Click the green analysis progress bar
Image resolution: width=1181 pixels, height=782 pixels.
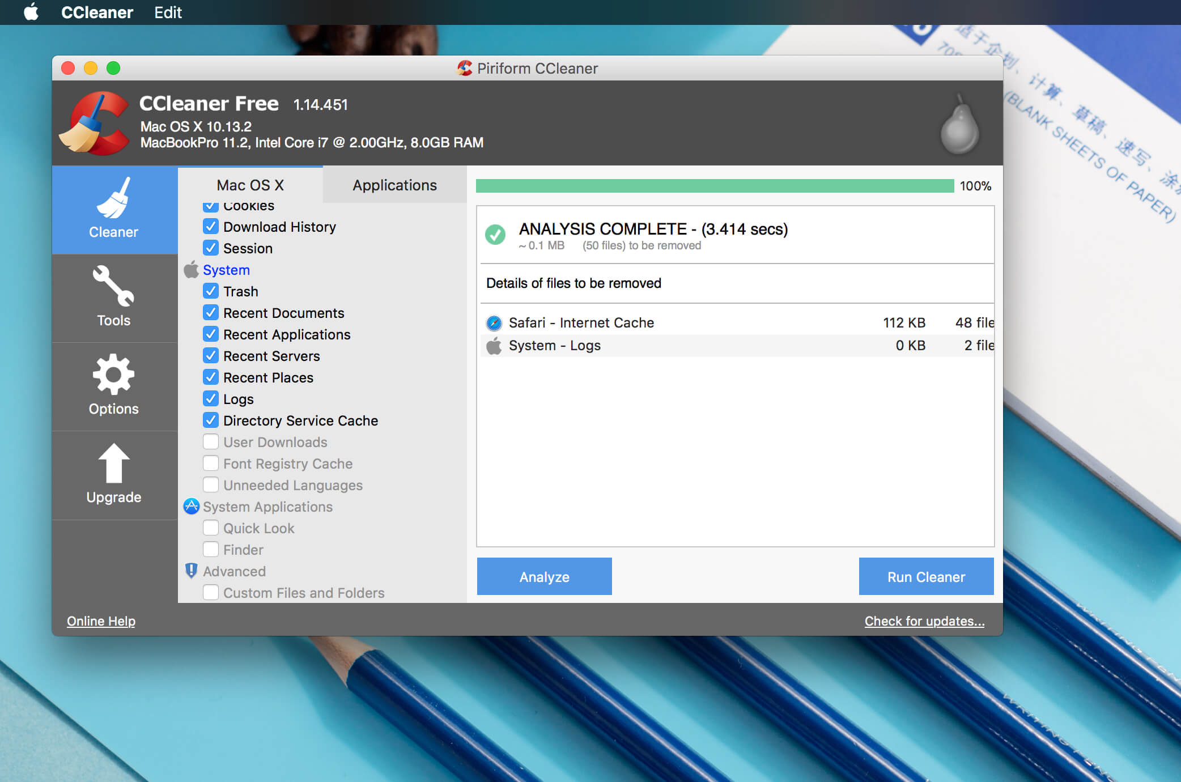click(x=715, y=186)
